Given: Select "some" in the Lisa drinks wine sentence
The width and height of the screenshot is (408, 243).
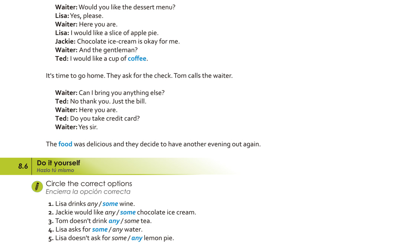Looking at the screenshot, I should click(110, 204).
